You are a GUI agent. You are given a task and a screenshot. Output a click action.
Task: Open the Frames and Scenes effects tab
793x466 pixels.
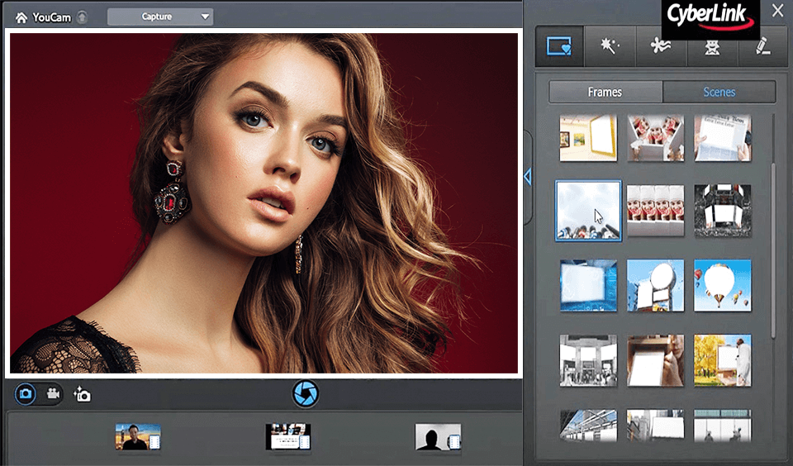[x=559, y=46]
